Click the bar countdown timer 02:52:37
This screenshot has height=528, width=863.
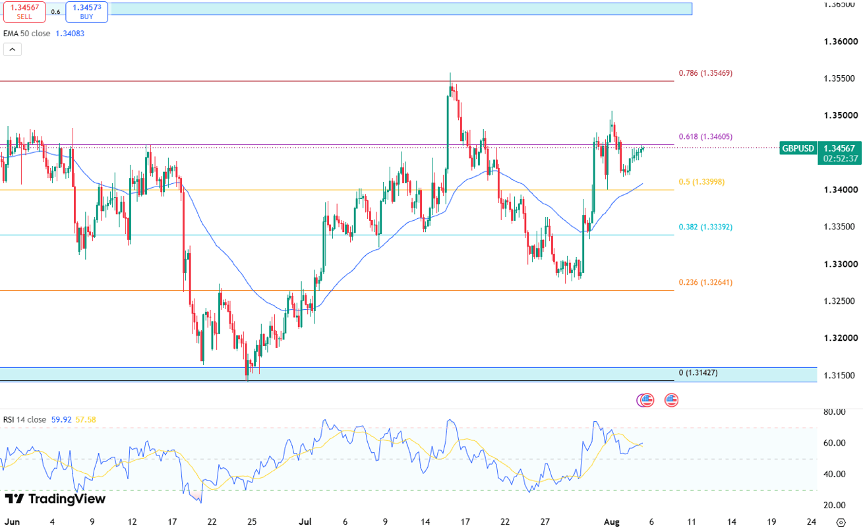pos(841,159)
